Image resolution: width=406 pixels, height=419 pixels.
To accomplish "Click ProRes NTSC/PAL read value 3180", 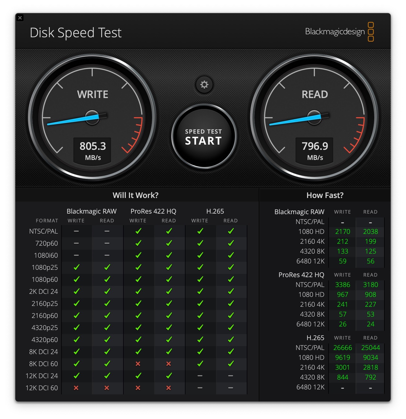I will click(x=370, y=285).
